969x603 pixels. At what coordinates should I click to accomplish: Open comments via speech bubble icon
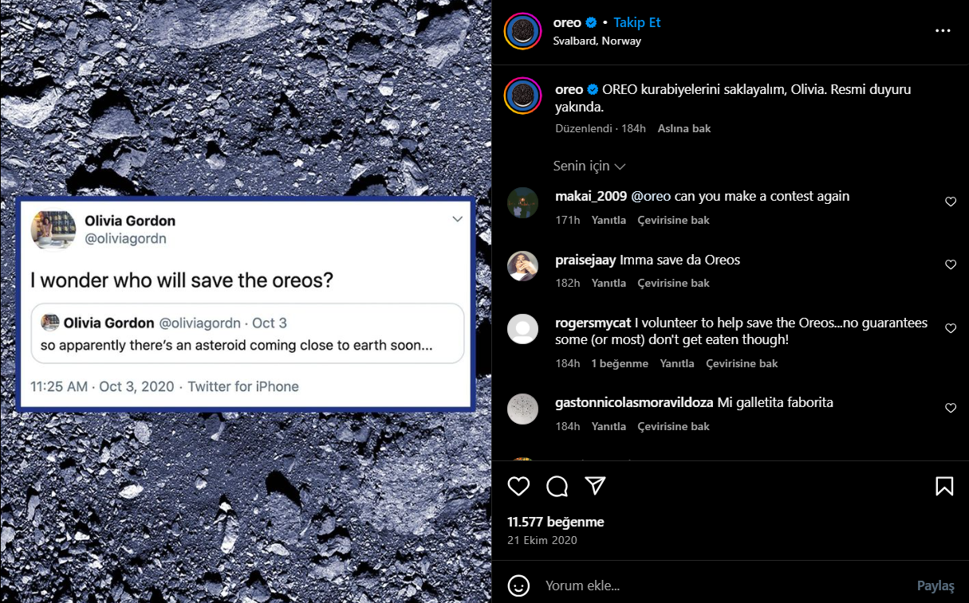(557, 486)
